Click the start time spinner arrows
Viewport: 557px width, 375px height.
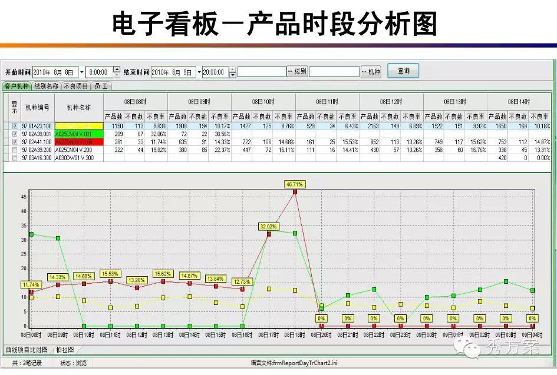point(117,72)
